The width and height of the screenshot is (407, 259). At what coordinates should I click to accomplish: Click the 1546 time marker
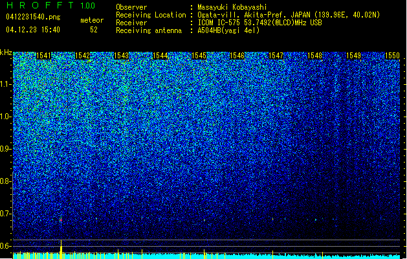[237, 56]
